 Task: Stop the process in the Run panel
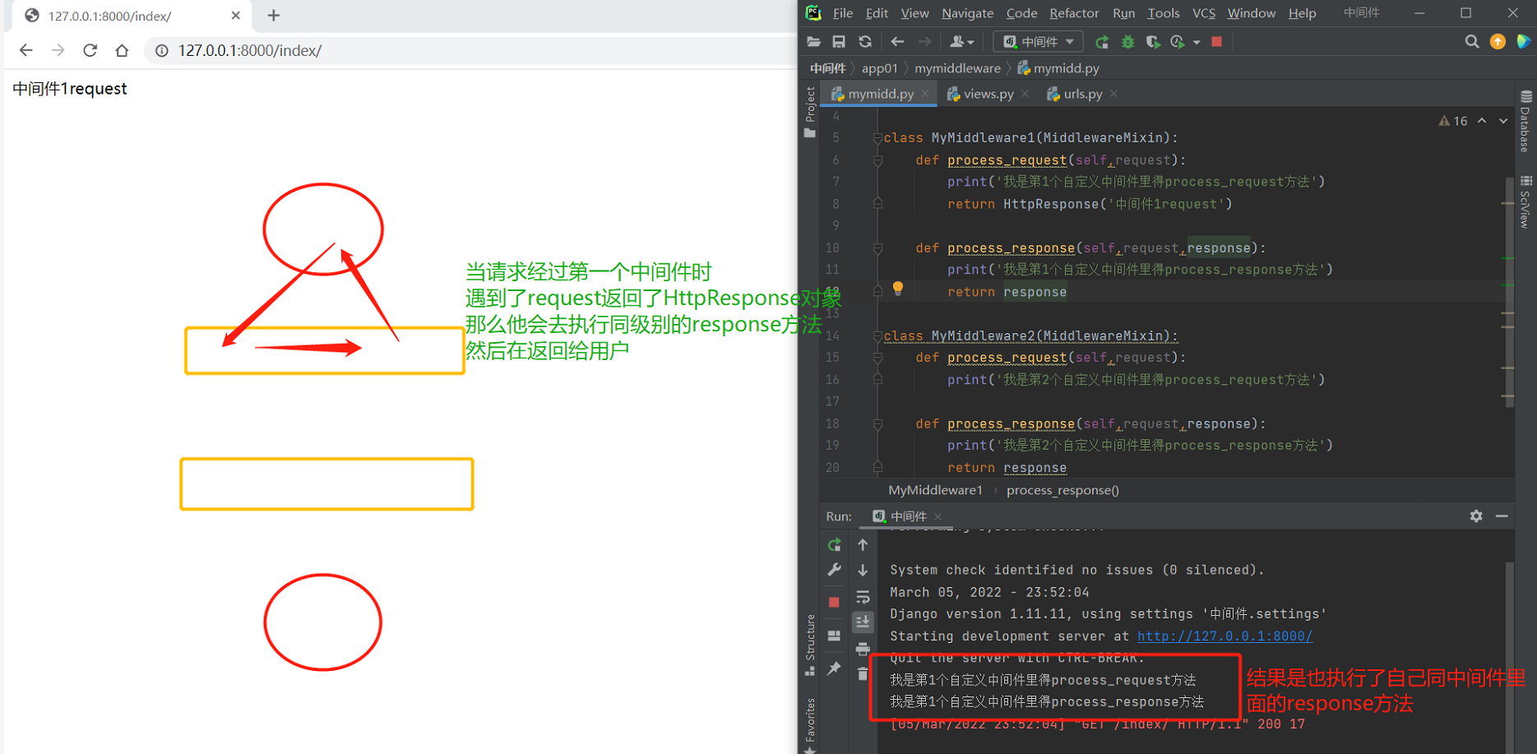coord(834,603)
